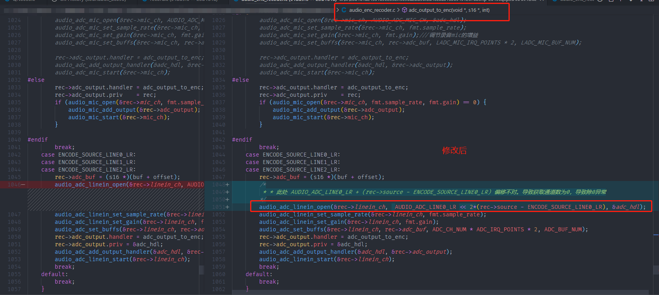Click line number 1037 in right pane
The height and width of the screenshot is (295, 659).
click(x=219, y=102)
